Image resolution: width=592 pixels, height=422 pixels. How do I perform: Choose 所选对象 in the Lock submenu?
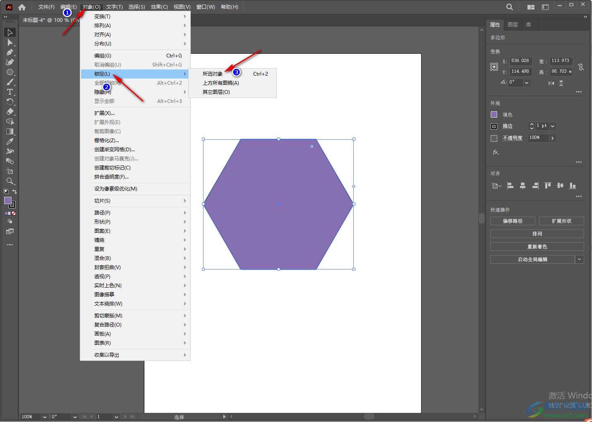(x=213, y=74)
